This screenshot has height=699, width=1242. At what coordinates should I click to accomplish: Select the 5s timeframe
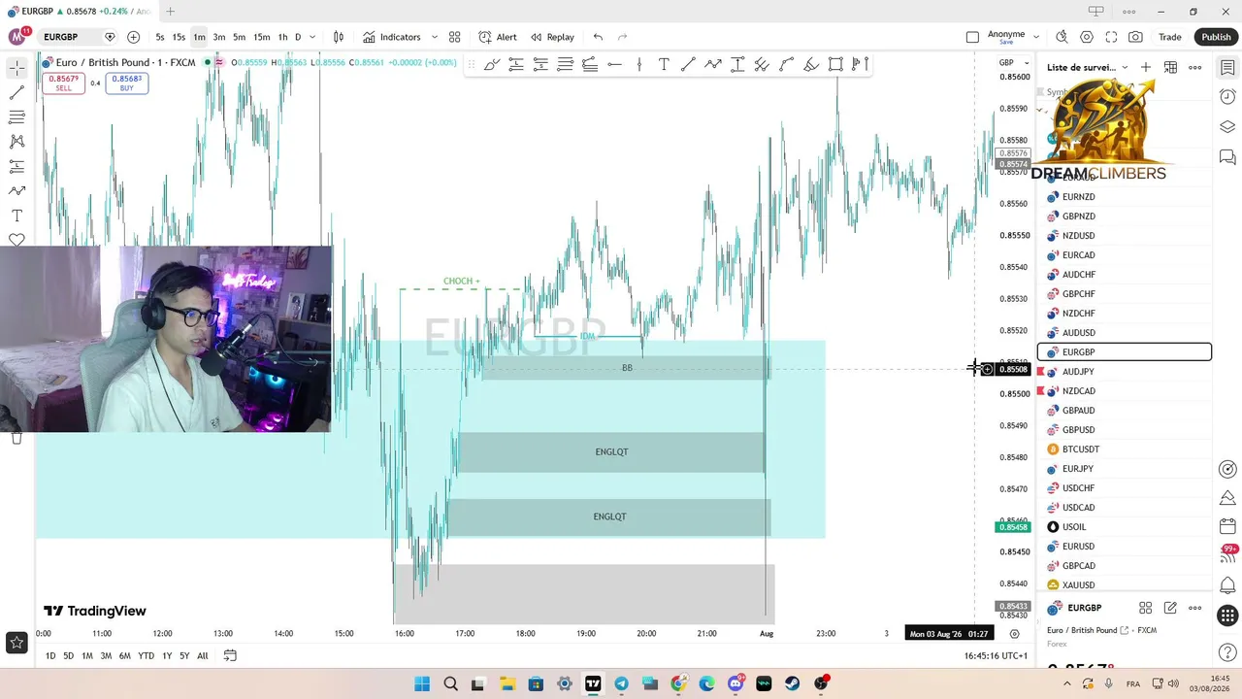(x=160, y=37)
